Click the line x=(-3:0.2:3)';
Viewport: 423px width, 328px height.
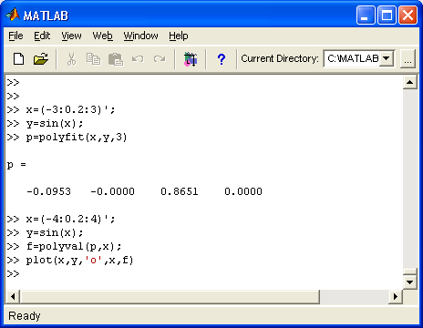coord(70,109)
